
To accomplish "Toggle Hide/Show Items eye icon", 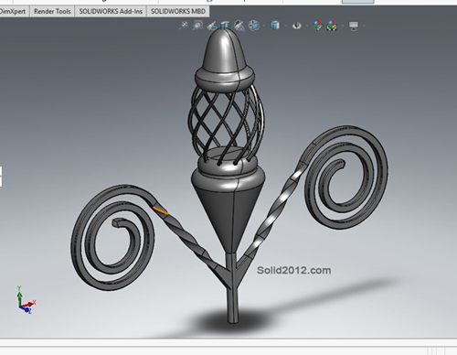I will (x=296, y=26).
